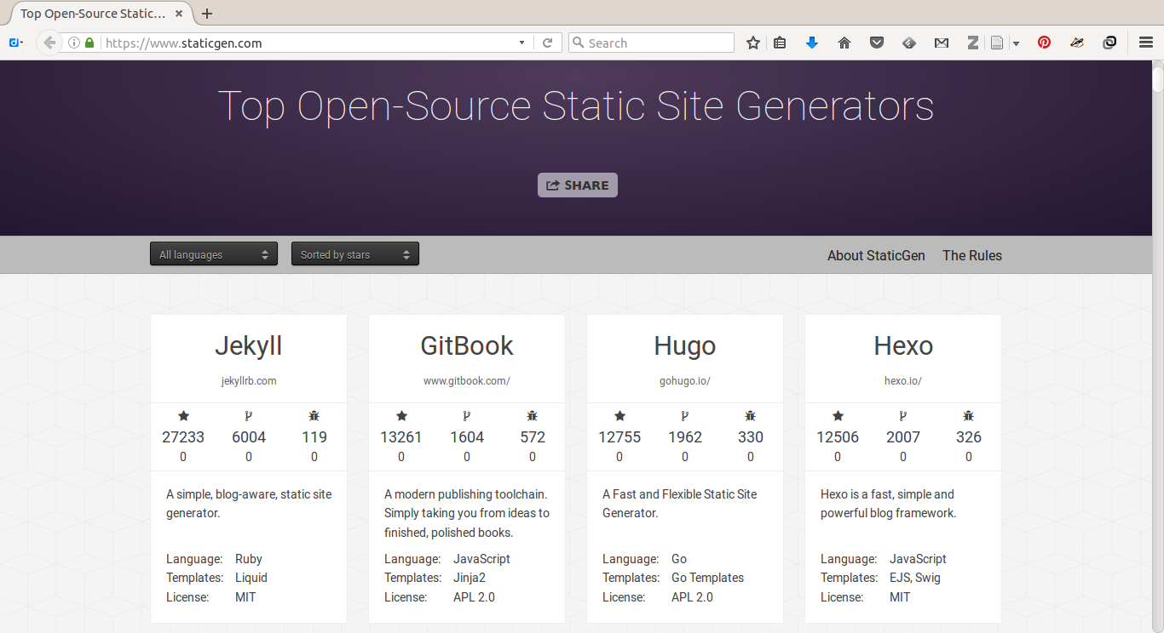Go to the browser home page
Image resolution: width=1164 pixels, height=633 pixels.
point(844,43)
